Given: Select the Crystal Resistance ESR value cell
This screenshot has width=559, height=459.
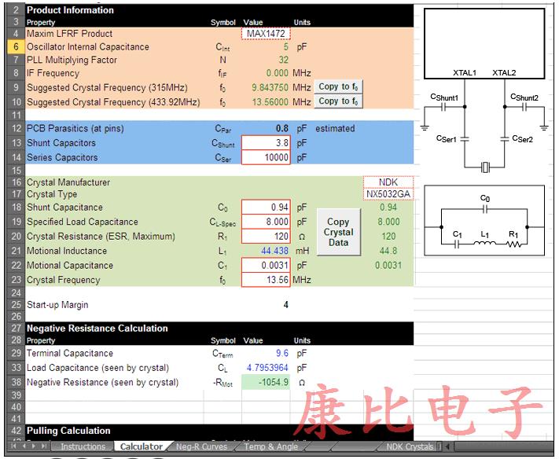Looking at the screenshot, I should tap(266, 236).
